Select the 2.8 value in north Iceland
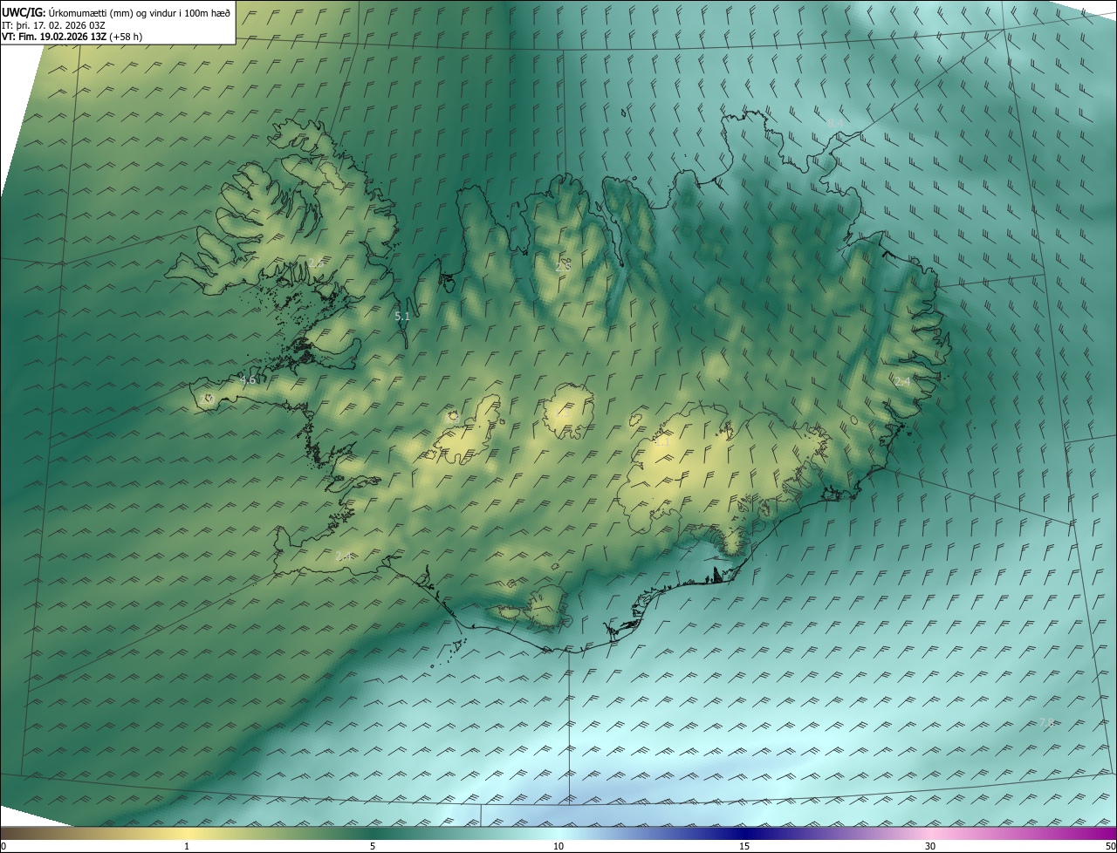The width and height of the screenshot is (1117, 853). coord(563,267)
